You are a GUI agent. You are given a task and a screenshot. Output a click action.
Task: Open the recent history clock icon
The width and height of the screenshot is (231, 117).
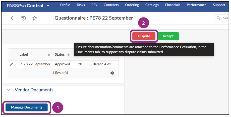tap(24, 18)
